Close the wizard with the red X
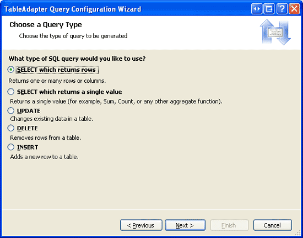This screenshot has width=303, height=238. pyautogui.click(x=294, y=9)
